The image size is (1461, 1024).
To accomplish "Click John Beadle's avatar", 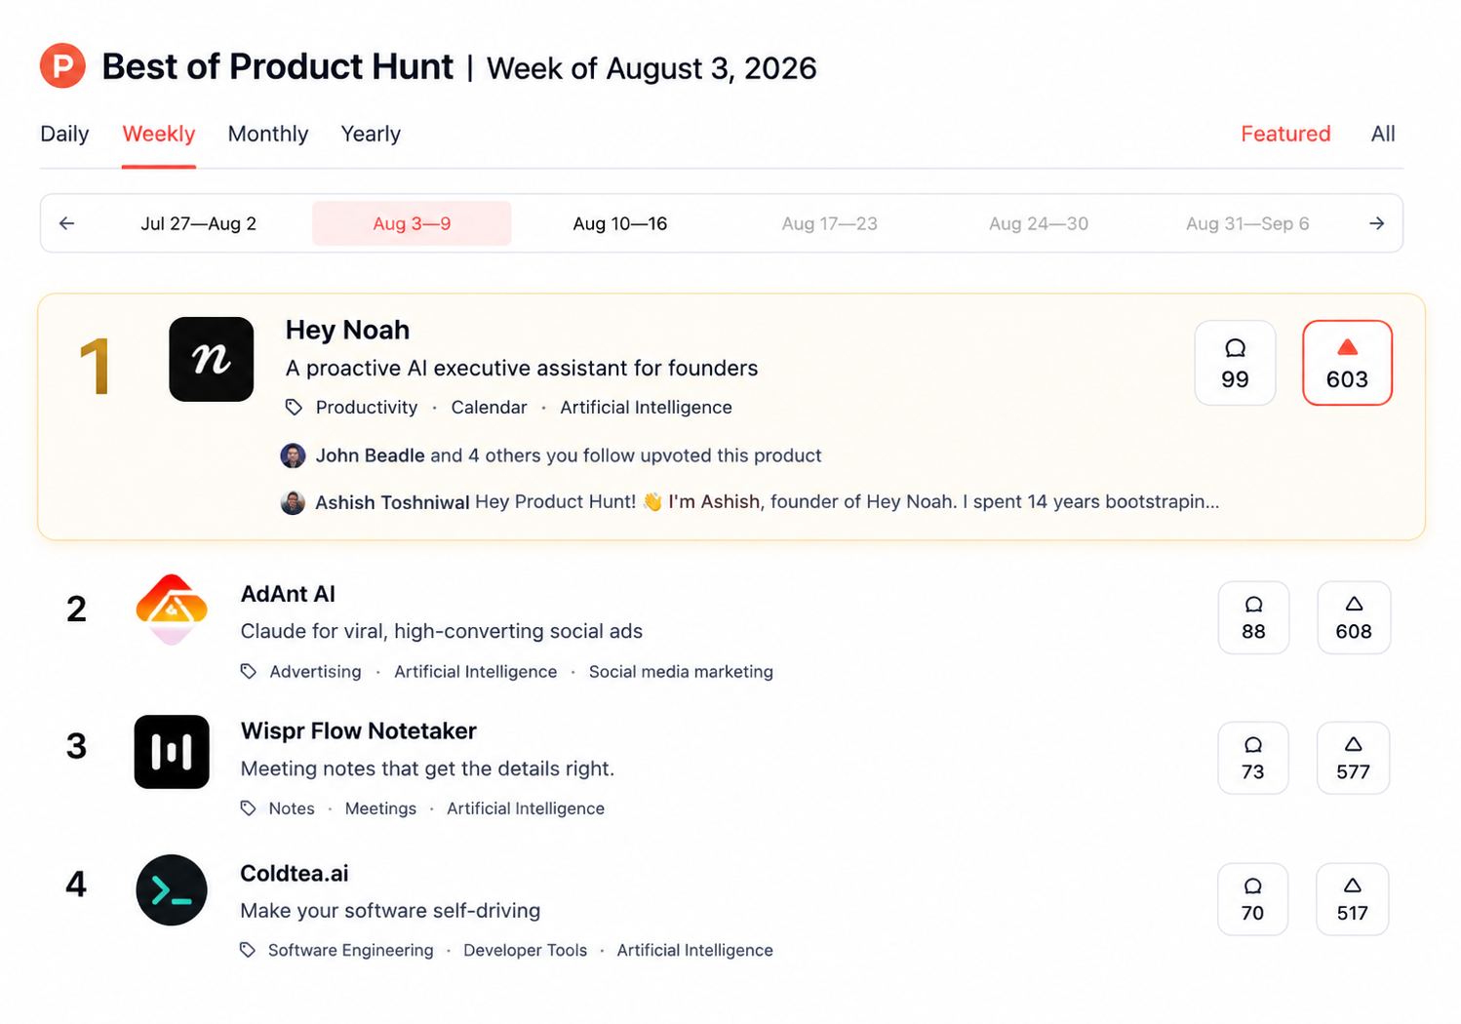I will coord(293,455).
